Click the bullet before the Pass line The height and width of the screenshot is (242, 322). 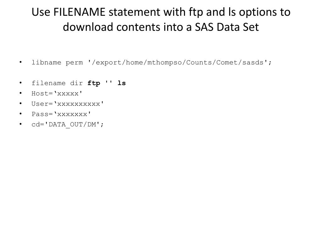[x=20, y=113]
